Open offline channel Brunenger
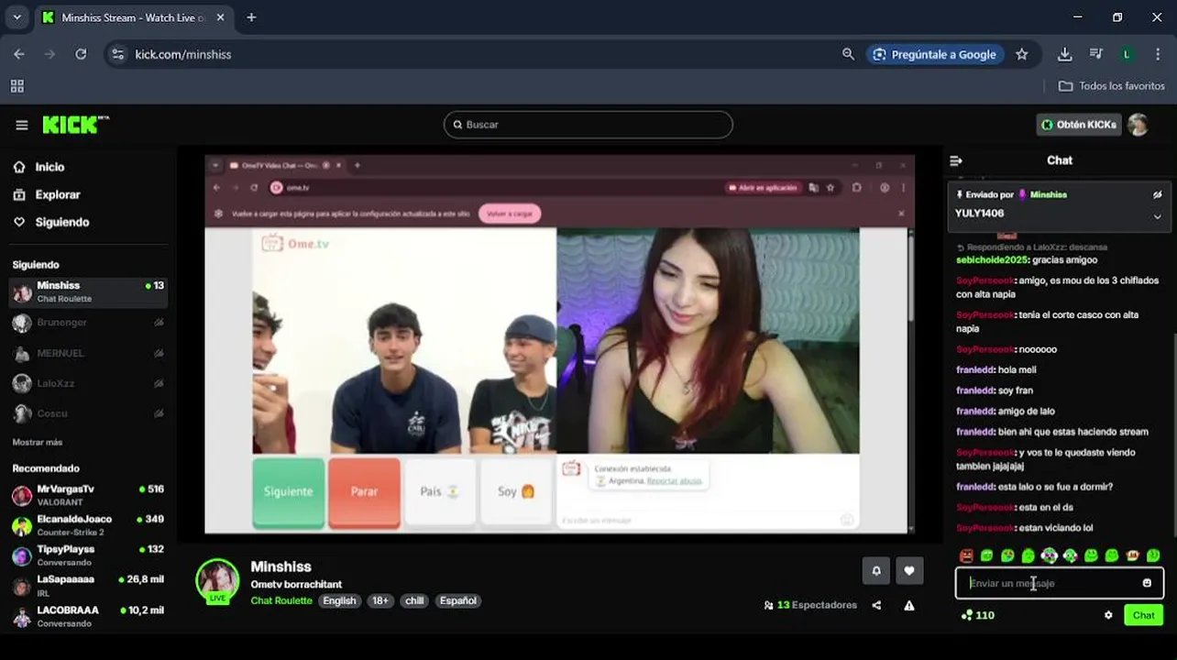Screen dimensions: 1177x660 tap(88, 323)
